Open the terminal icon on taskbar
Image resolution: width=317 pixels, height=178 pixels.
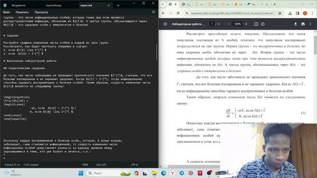(218, 173)
